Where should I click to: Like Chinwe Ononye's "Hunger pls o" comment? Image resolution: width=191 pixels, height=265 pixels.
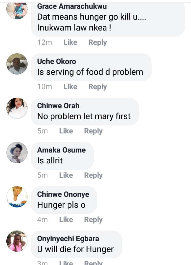[66, 220]
